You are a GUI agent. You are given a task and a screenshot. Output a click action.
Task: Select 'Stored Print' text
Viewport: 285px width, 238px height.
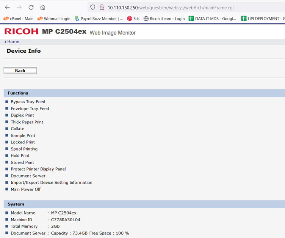point(22,162)
